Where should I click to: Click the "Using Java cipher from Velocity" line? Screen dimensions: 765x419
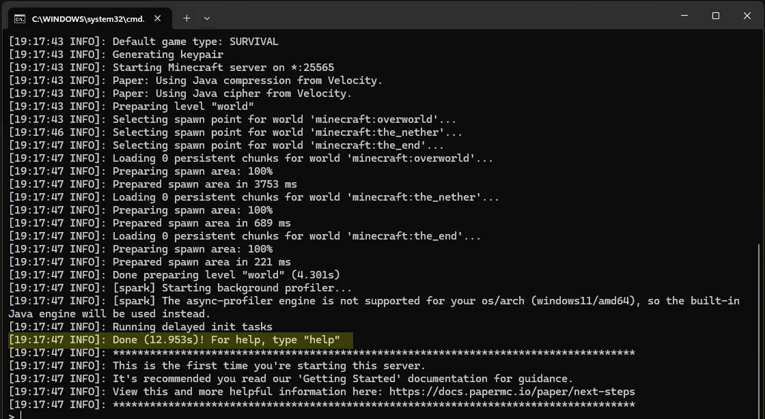point(232,93)
